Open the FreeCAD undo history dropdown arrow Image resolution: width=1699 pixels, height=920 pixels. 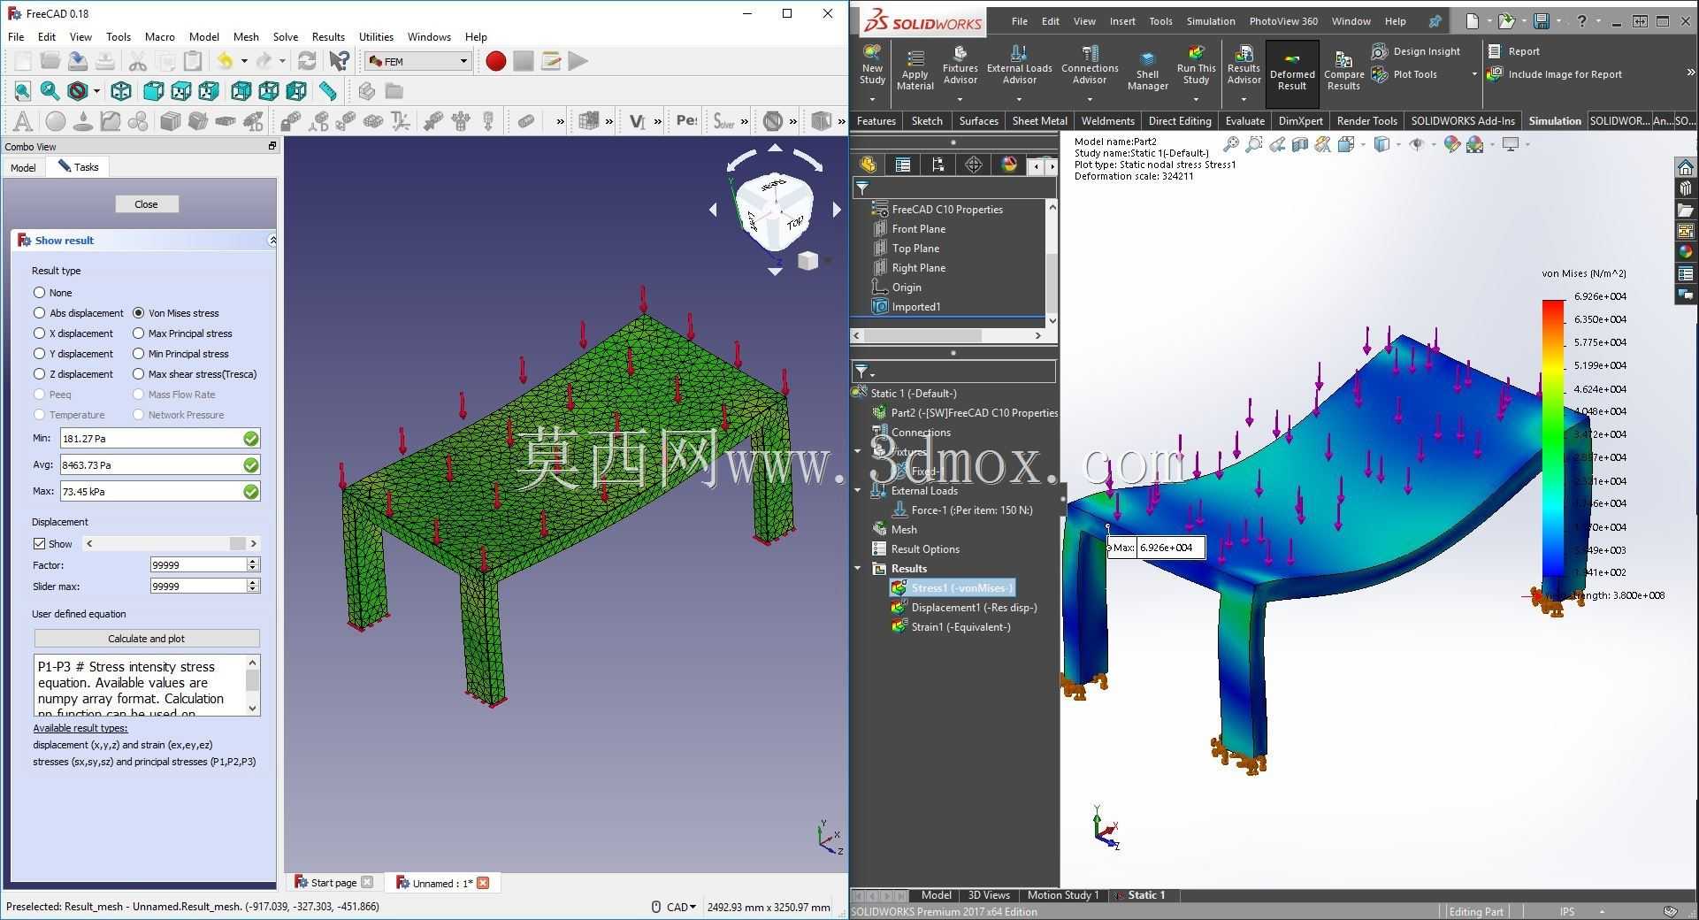pyautogui.click(x=244, y=61)
